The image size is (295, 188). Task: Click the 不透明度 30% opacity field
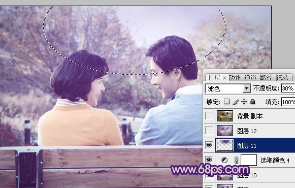pyautogui.click(x=288, y=88)
